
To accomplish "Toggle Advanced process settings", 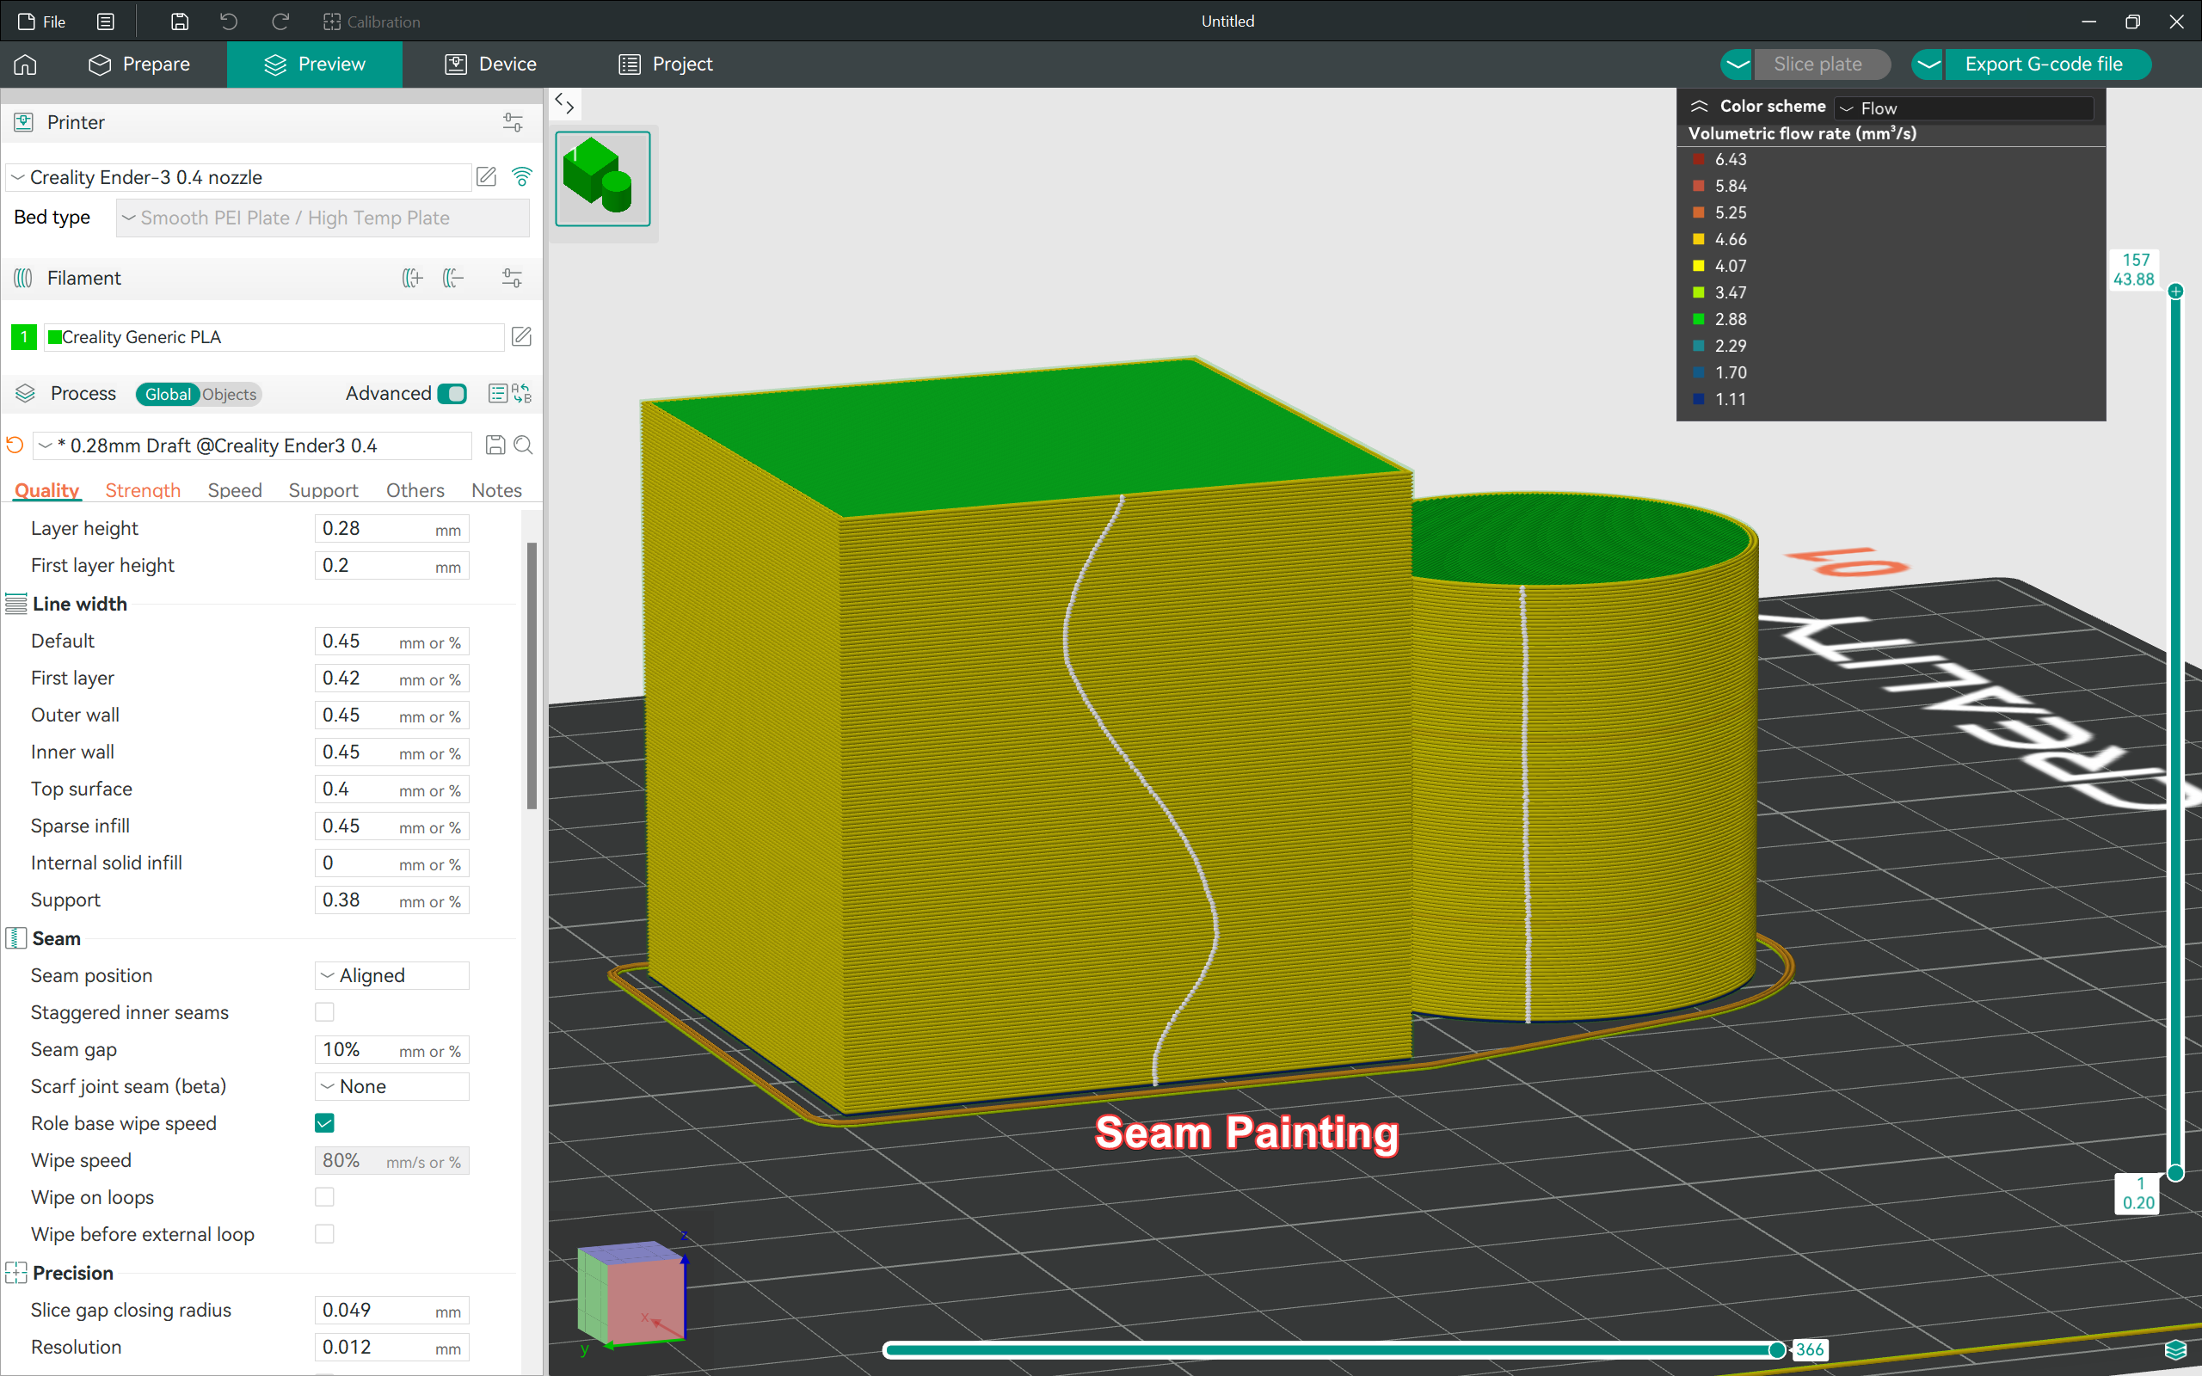I will 453,393.
